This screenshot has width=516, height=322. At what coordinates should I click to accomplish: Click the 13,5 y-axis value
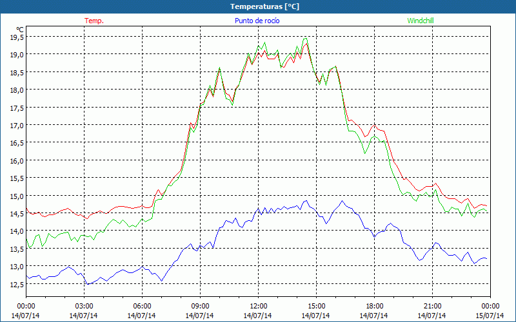tap(17, 249)
